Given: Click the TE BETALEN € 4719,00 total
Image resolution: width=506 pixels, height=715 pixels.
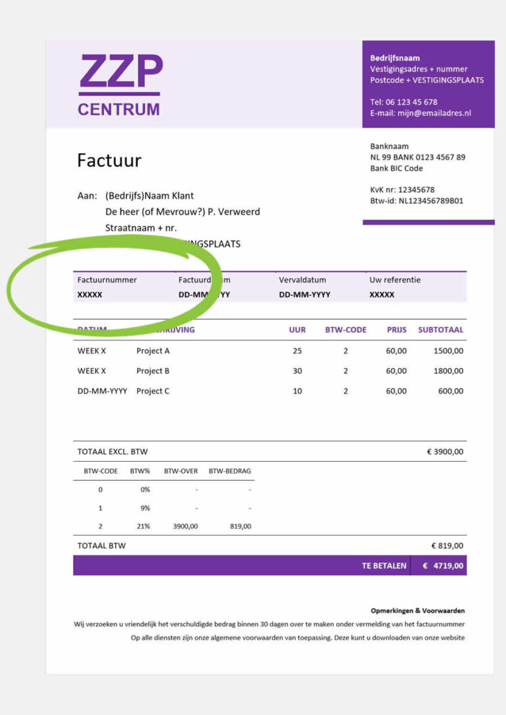Looking at the screenshot, I should (x=443, y=566).
